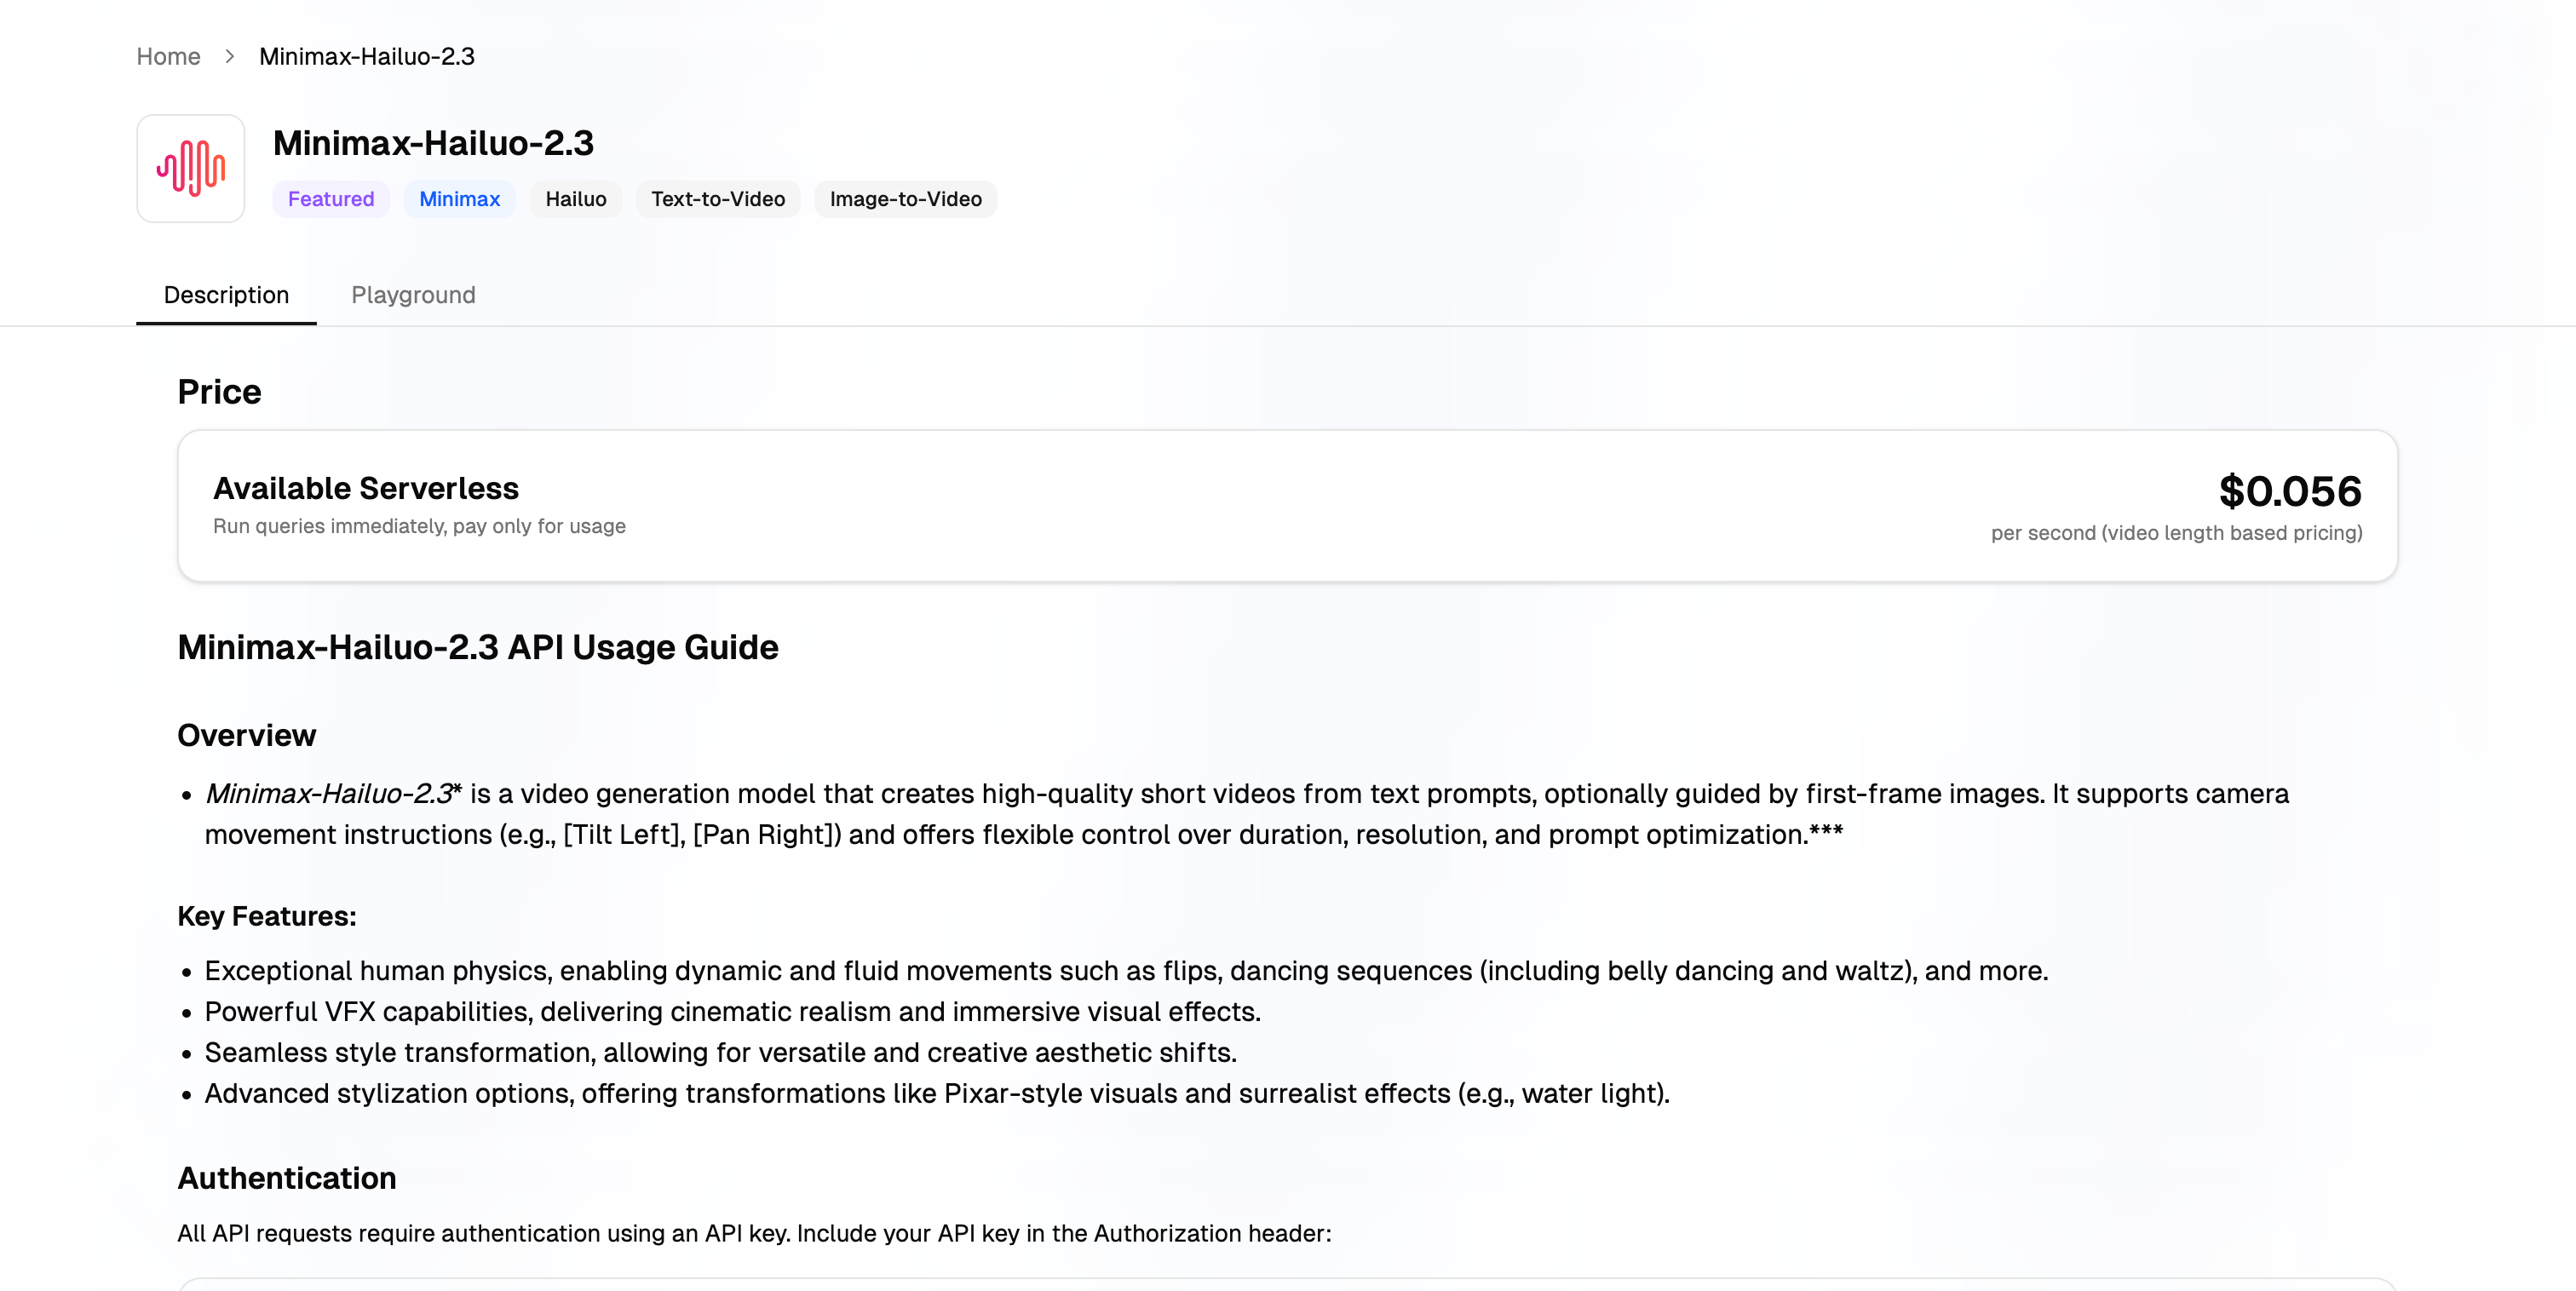Screen dimensions: 2576x1291
Task: Select the Text-to-Video tag
Action: click(718, 199)
